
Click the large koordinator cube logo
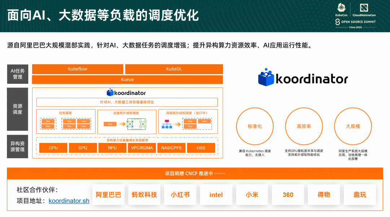click(266, 78)
